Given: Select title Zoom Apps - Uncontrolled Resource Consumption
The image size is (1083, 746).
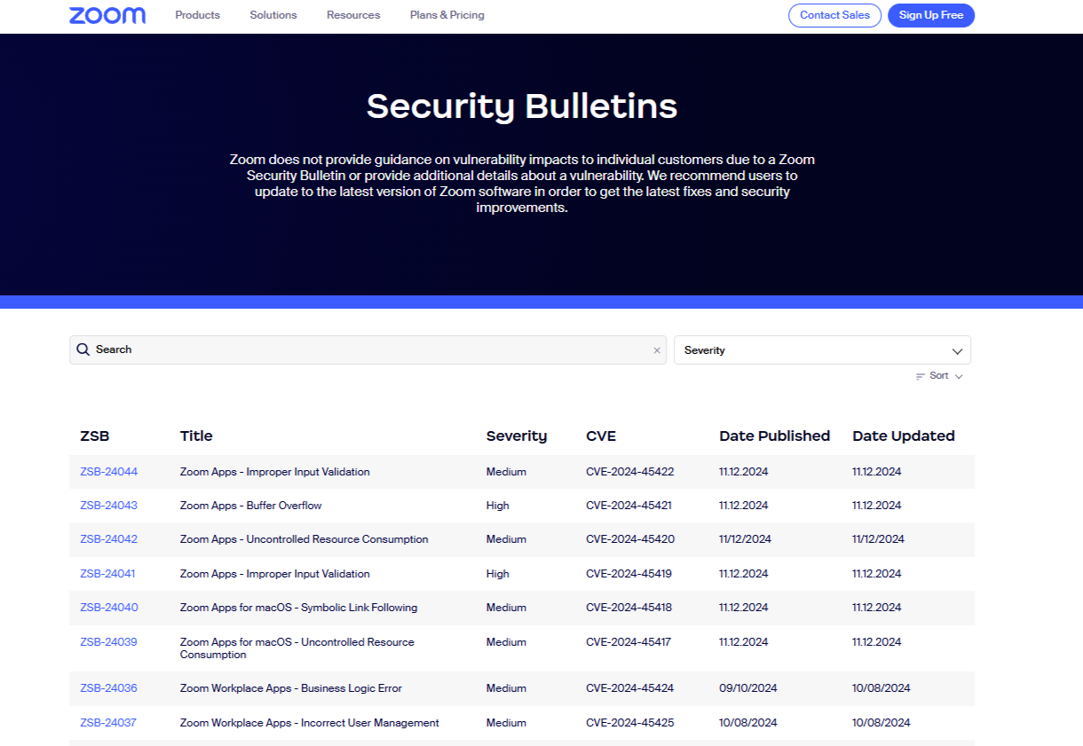Looking at the screenshot, I should click(304, 539).
